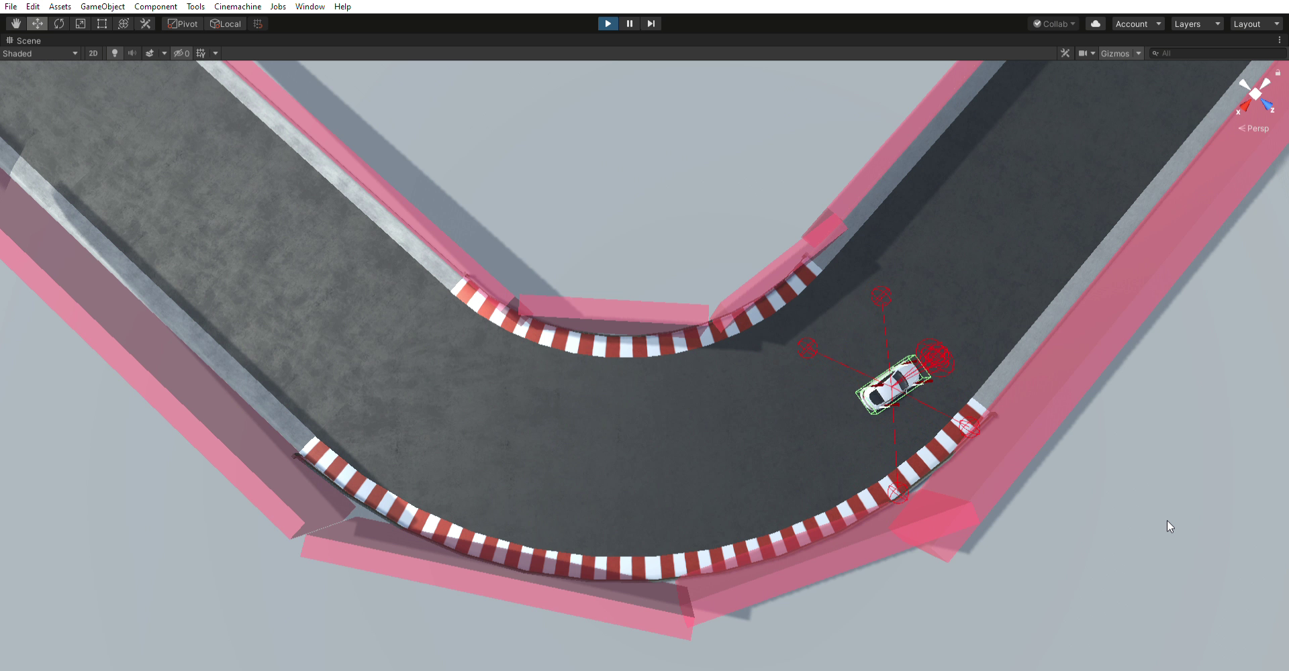
Task: Open the Collab dropdown
Action: coord(1054,23)
